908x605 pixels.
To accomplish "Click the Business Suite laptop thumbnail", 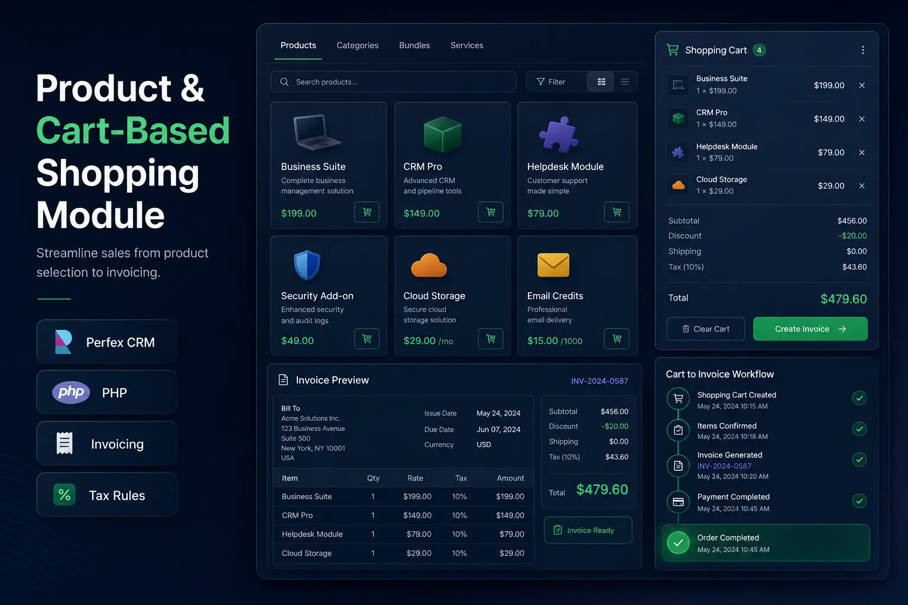I will (317, 132).
